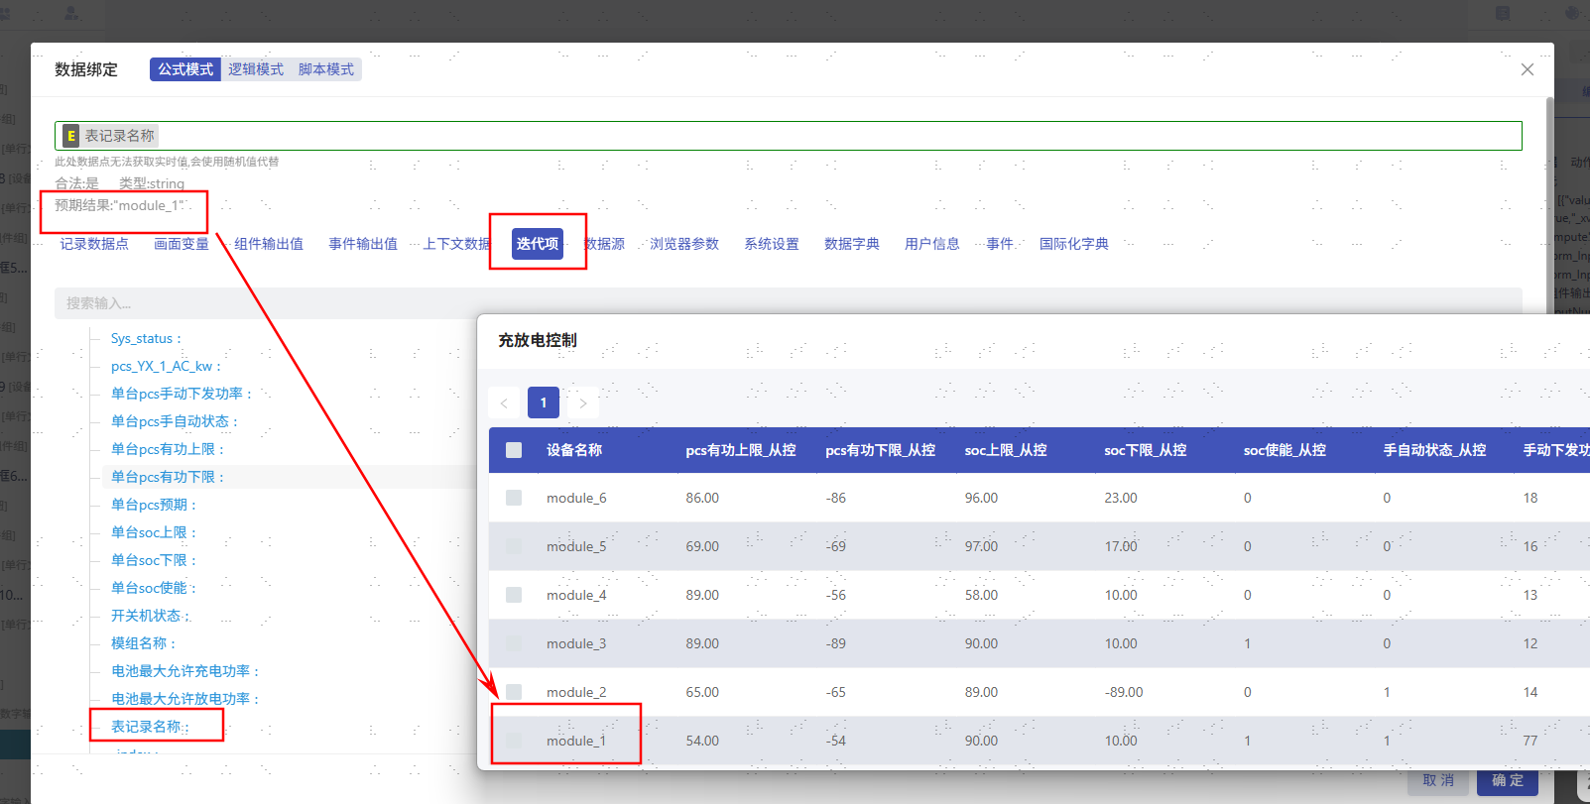The image size is (1590, 804).
Task: Select the pcs_YX_1_AC_kw tree item
Action: [x=166, y=366]
